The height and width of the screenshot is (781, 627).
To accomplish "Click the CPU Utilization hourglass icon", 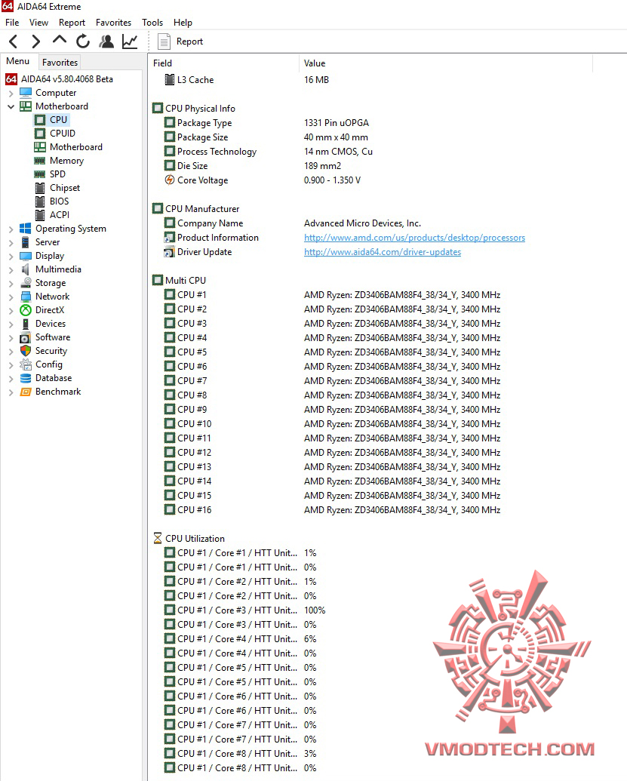I will [x=158, y=539].
